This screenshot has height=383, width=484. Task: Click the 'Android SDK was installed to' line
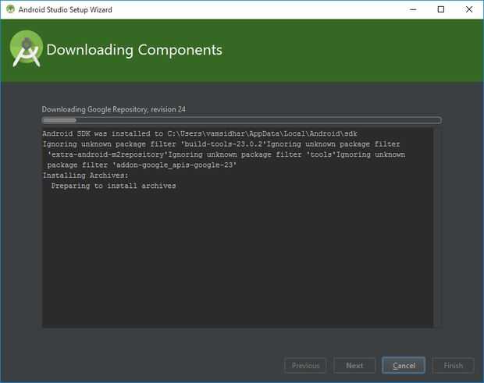[200, 133]
